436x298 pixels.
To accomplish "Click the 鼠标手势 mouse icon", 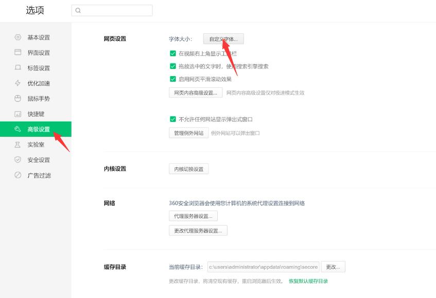I will 18,98.
